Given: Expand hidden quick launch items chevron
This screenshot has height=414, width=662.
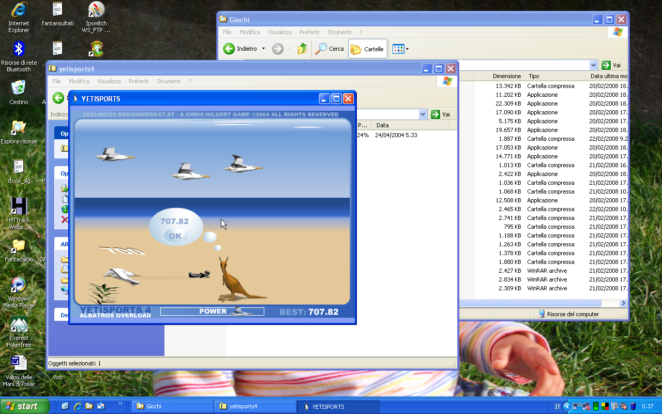Looking at the screenshot, I should tap(121, 404).
